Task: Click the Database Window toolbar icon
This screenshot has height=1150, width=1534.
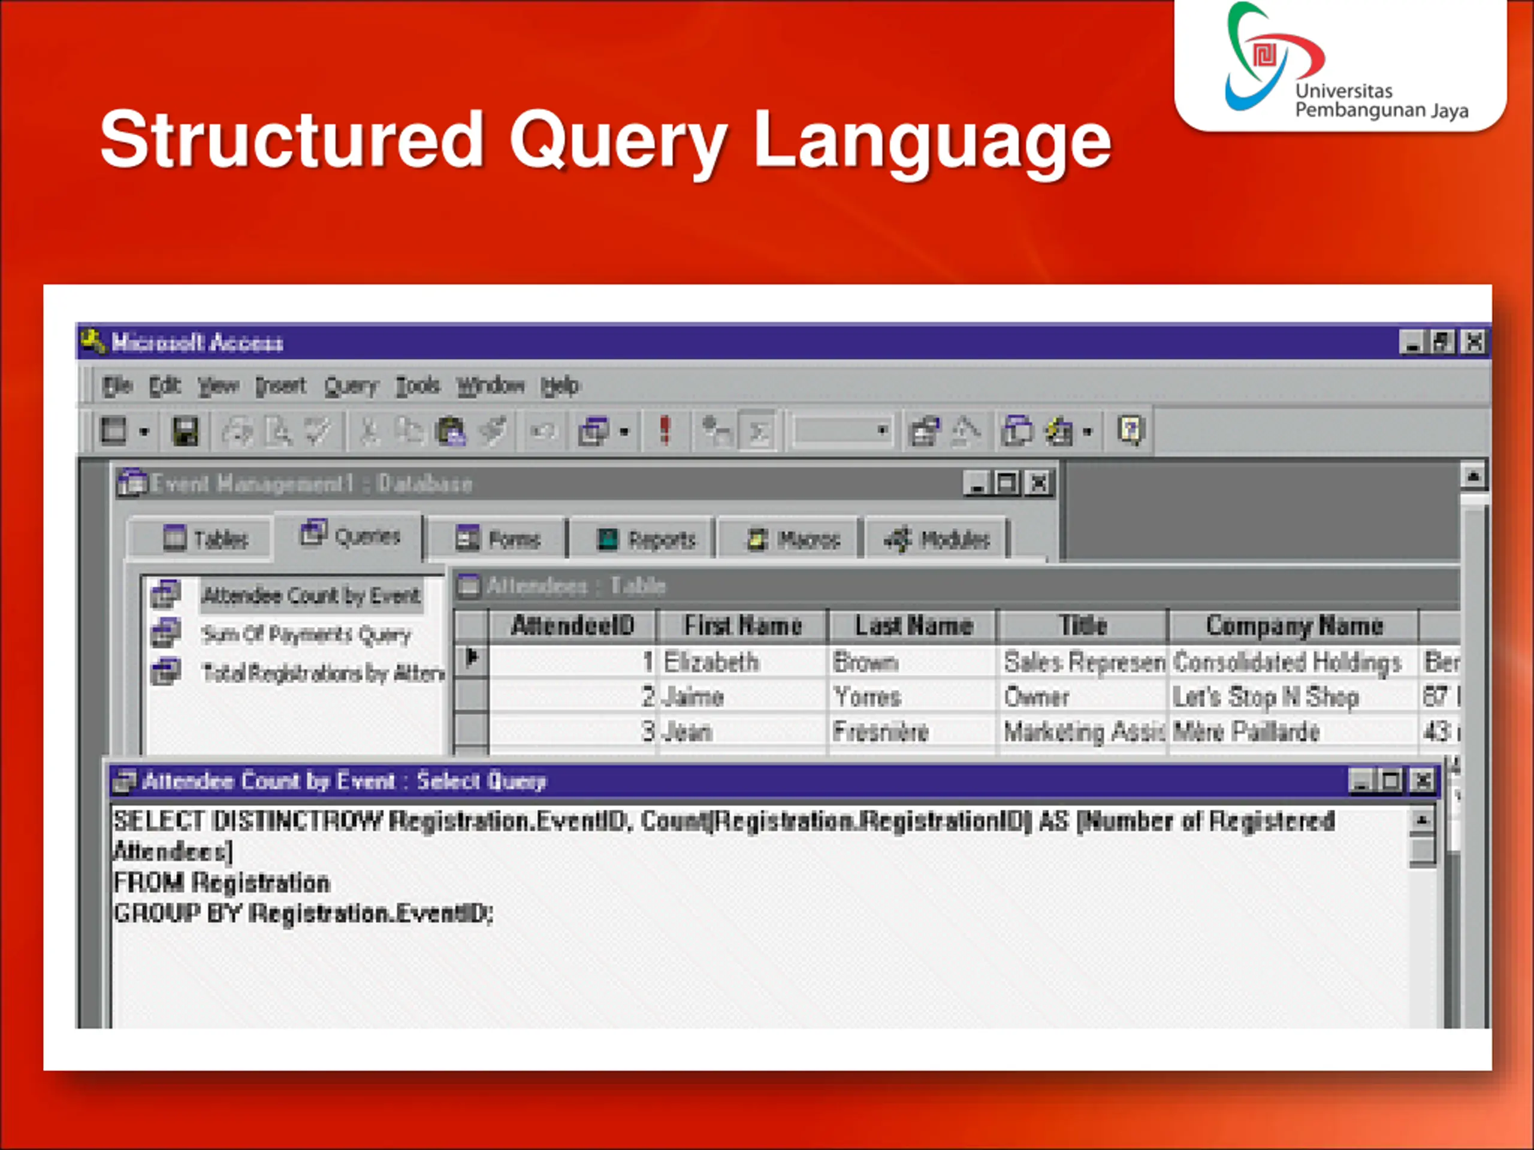Action: pyautogui.click(x=1017, y=431)
